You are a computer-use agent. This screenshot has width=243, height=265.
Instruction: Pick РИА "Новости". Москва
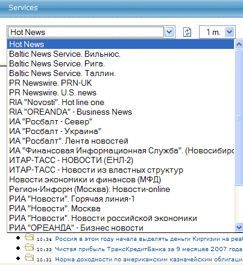pos(121,208)
